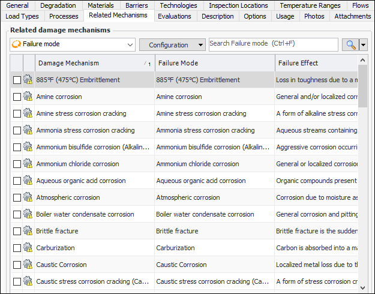Click the gear icon beside Carburization row
The height and width of the screenshot is (294, 375).
pyautogui.click(x=28, y=248)
